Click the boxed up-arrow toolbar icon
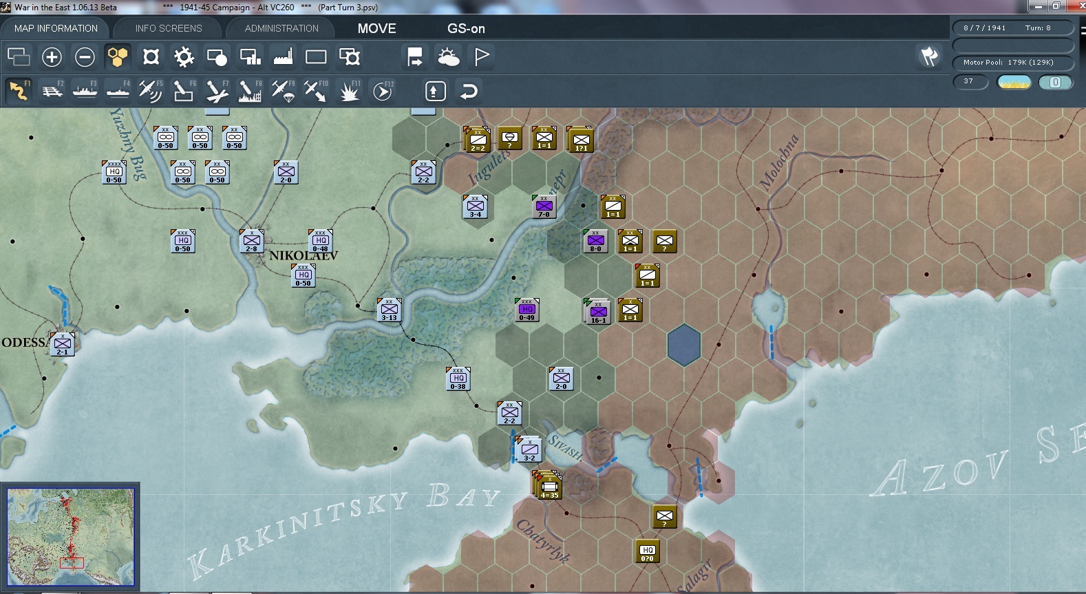 tap(436, 91)
